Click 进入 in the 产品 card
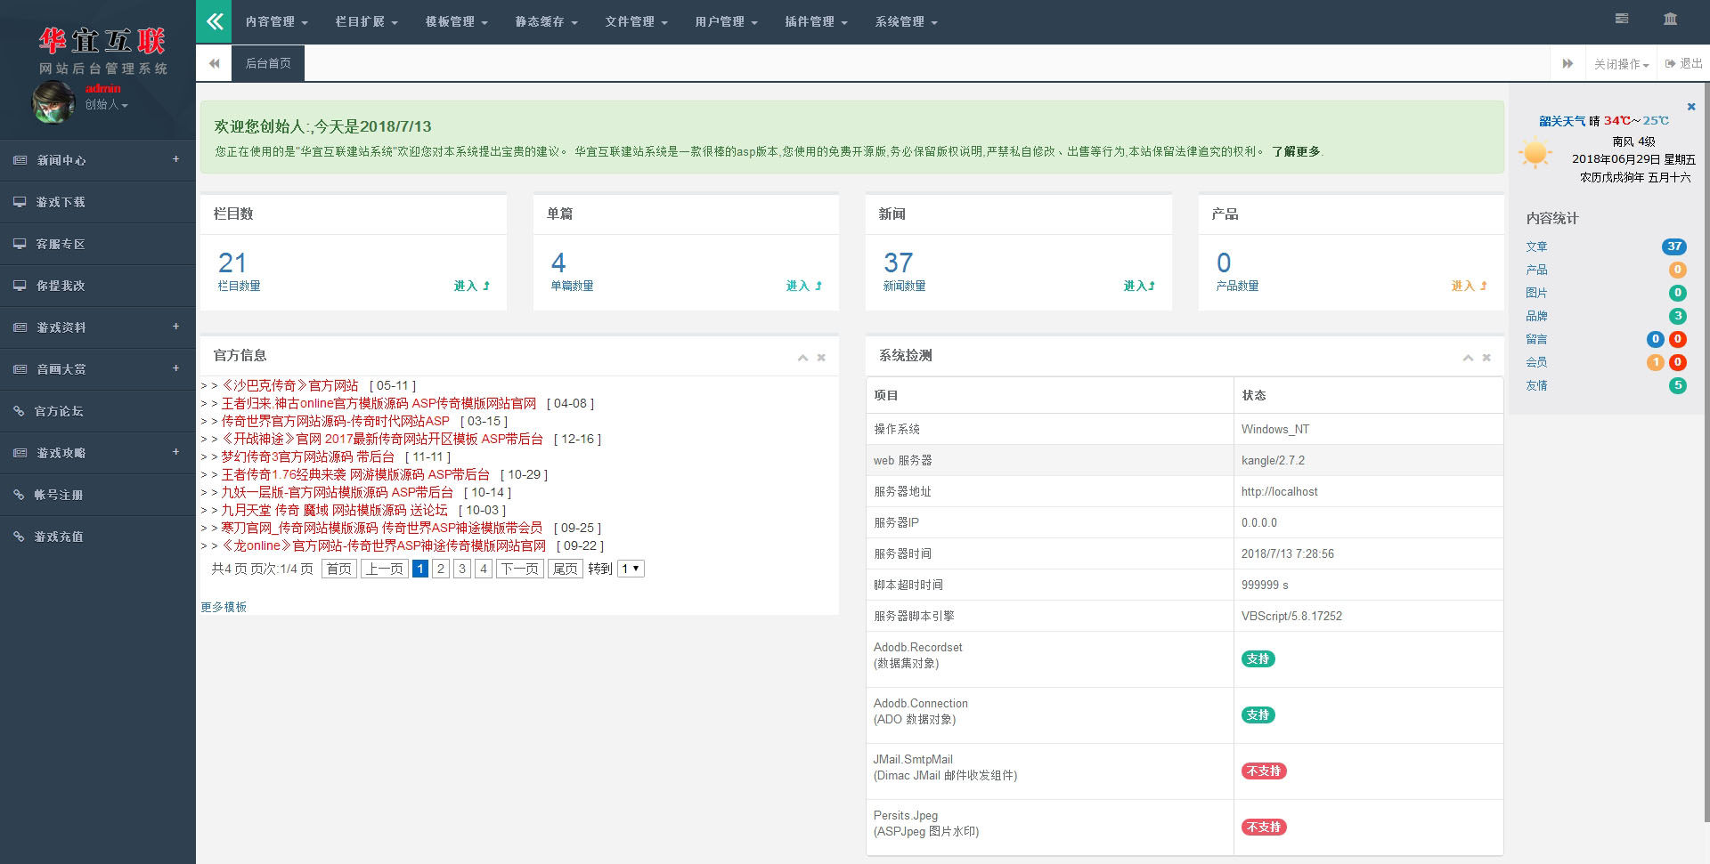The image size is (1710, 864). [1469, 286]
